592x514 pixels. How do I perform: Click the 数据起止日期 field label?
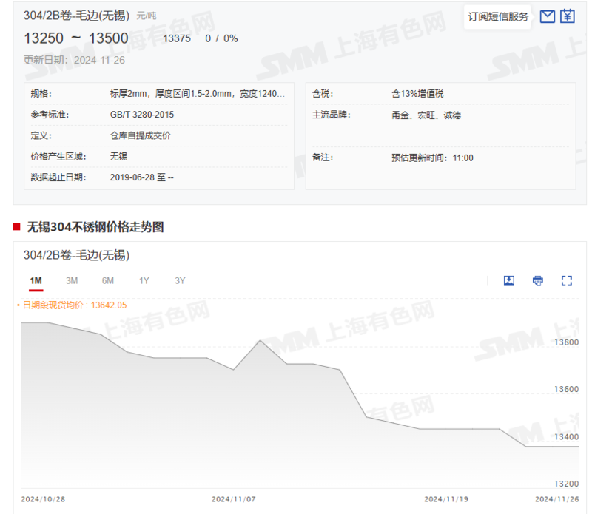(58, 177)
